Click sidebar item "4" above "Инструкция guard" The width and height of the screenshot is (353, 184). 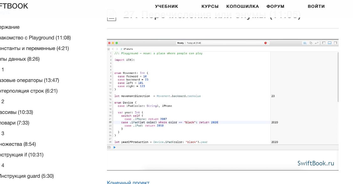pos(3,166)
